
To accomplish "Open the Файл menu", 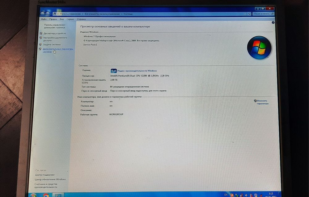I will [x=44, y=19].
